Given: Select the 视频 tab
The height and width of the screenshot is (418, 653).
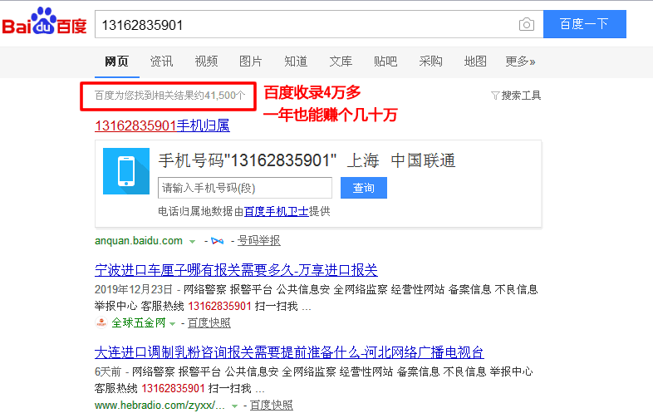Looking at the screenshot, I should pyautogui.click(x=206, y=61).
